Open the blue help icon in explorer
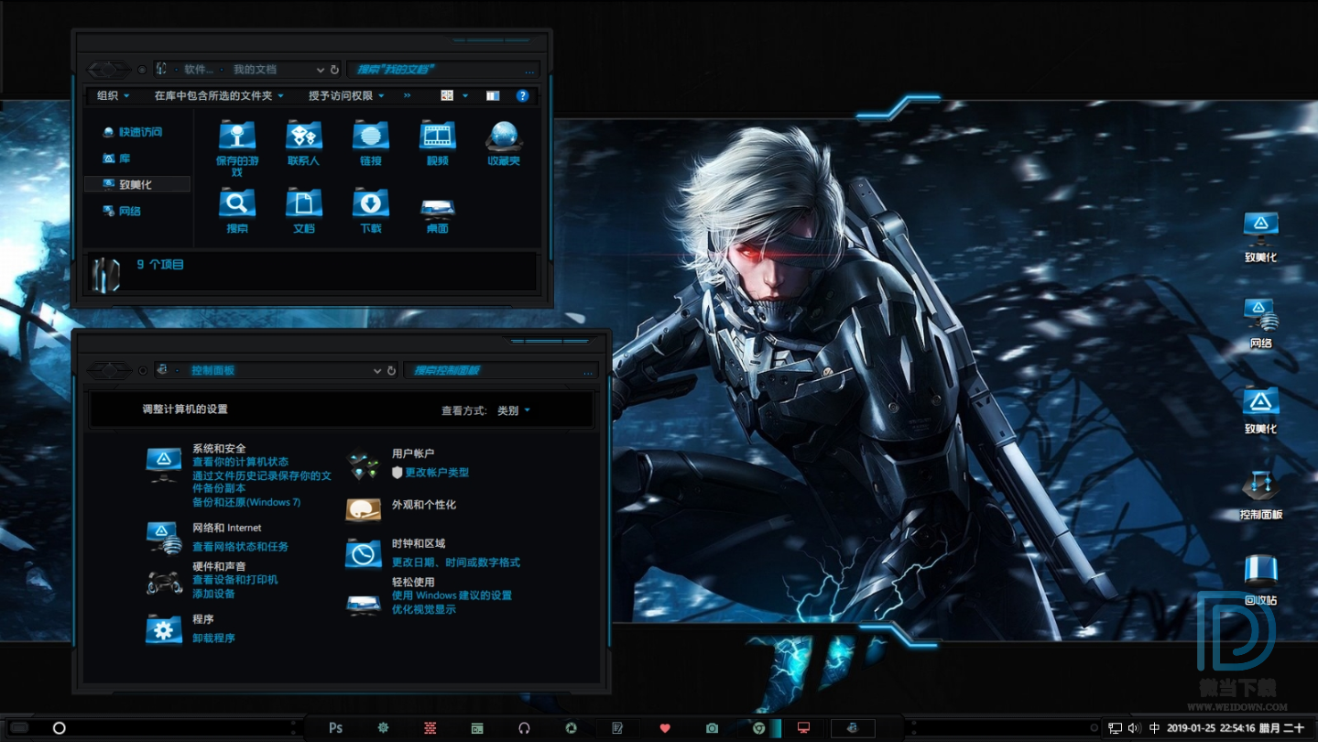Viewport: 1318px width, 742px height. pos(522,95)
